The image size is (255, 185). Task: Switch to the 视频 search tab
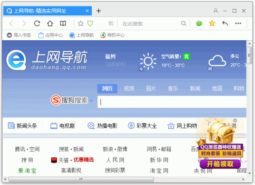tap(129, 89)
